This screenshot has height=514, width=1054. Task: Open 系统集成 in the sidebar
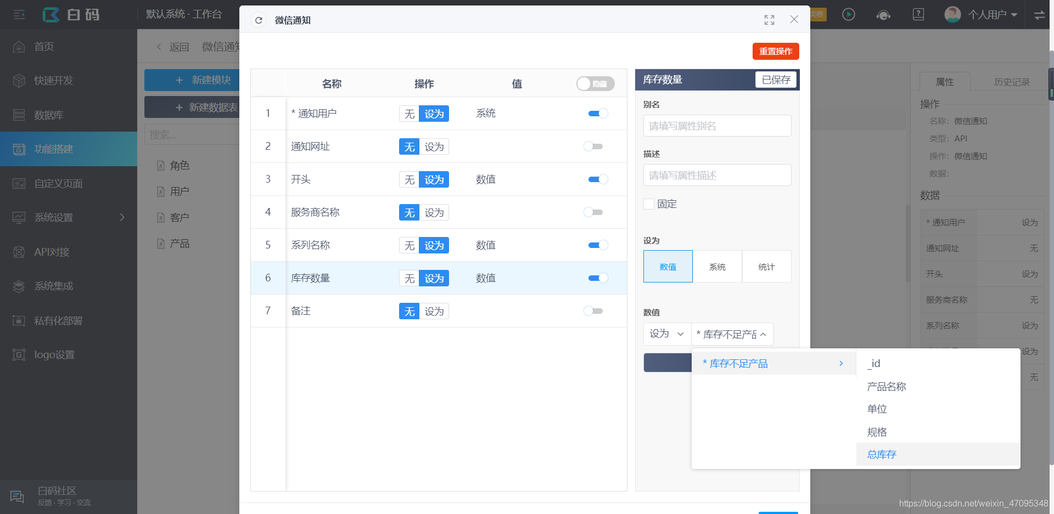coord(53,286)
